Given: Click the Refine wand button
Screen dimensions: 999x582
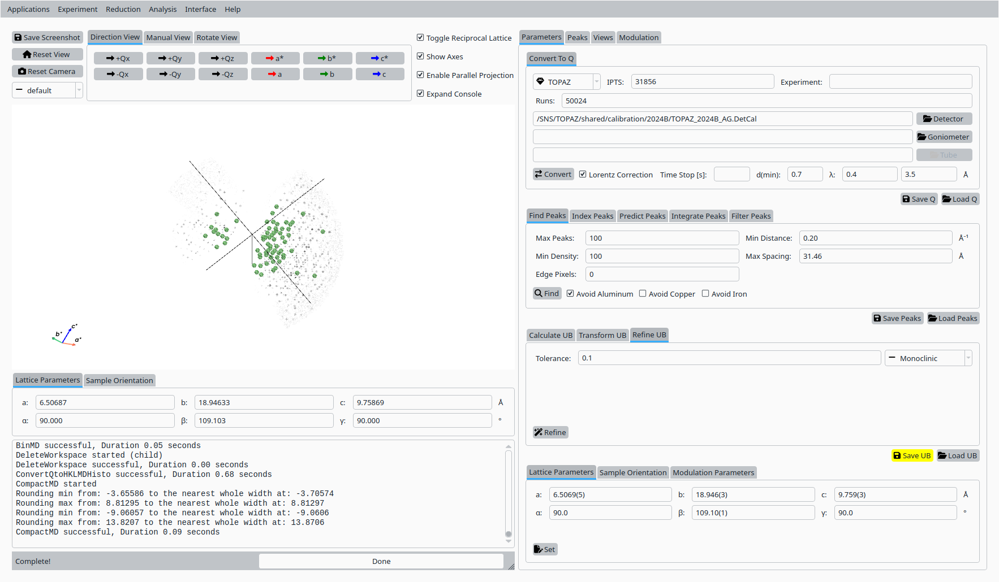Looking at the screenshot, I should [550, 432].
